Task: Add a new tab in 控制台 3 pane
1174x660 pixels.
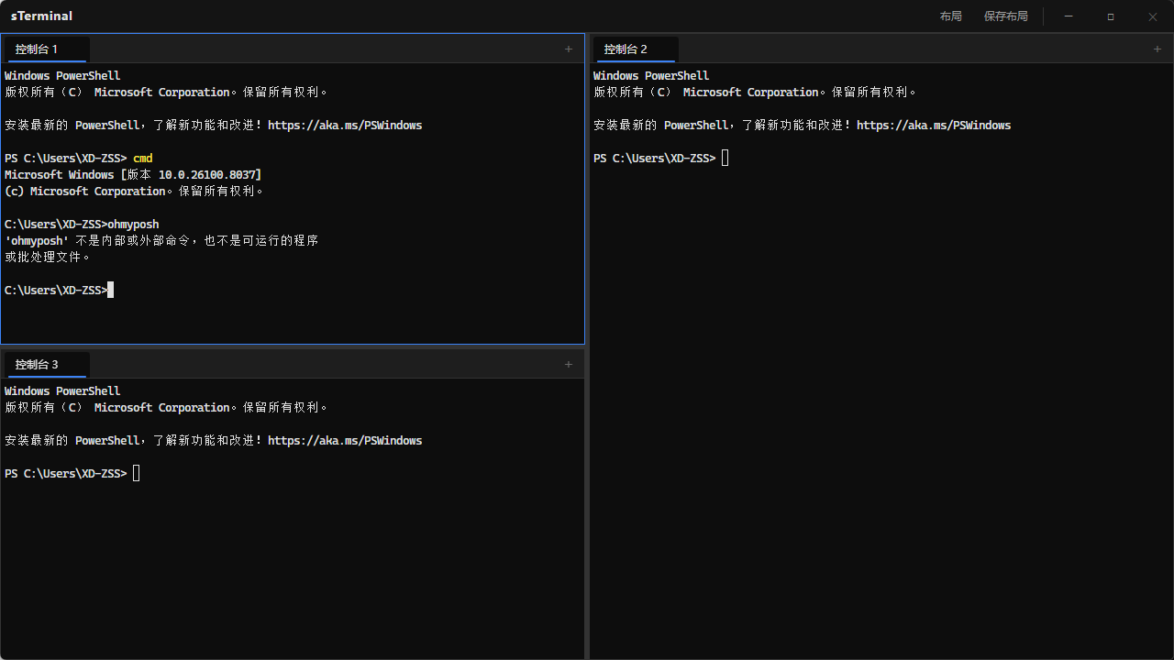Action: click(569, 365)
